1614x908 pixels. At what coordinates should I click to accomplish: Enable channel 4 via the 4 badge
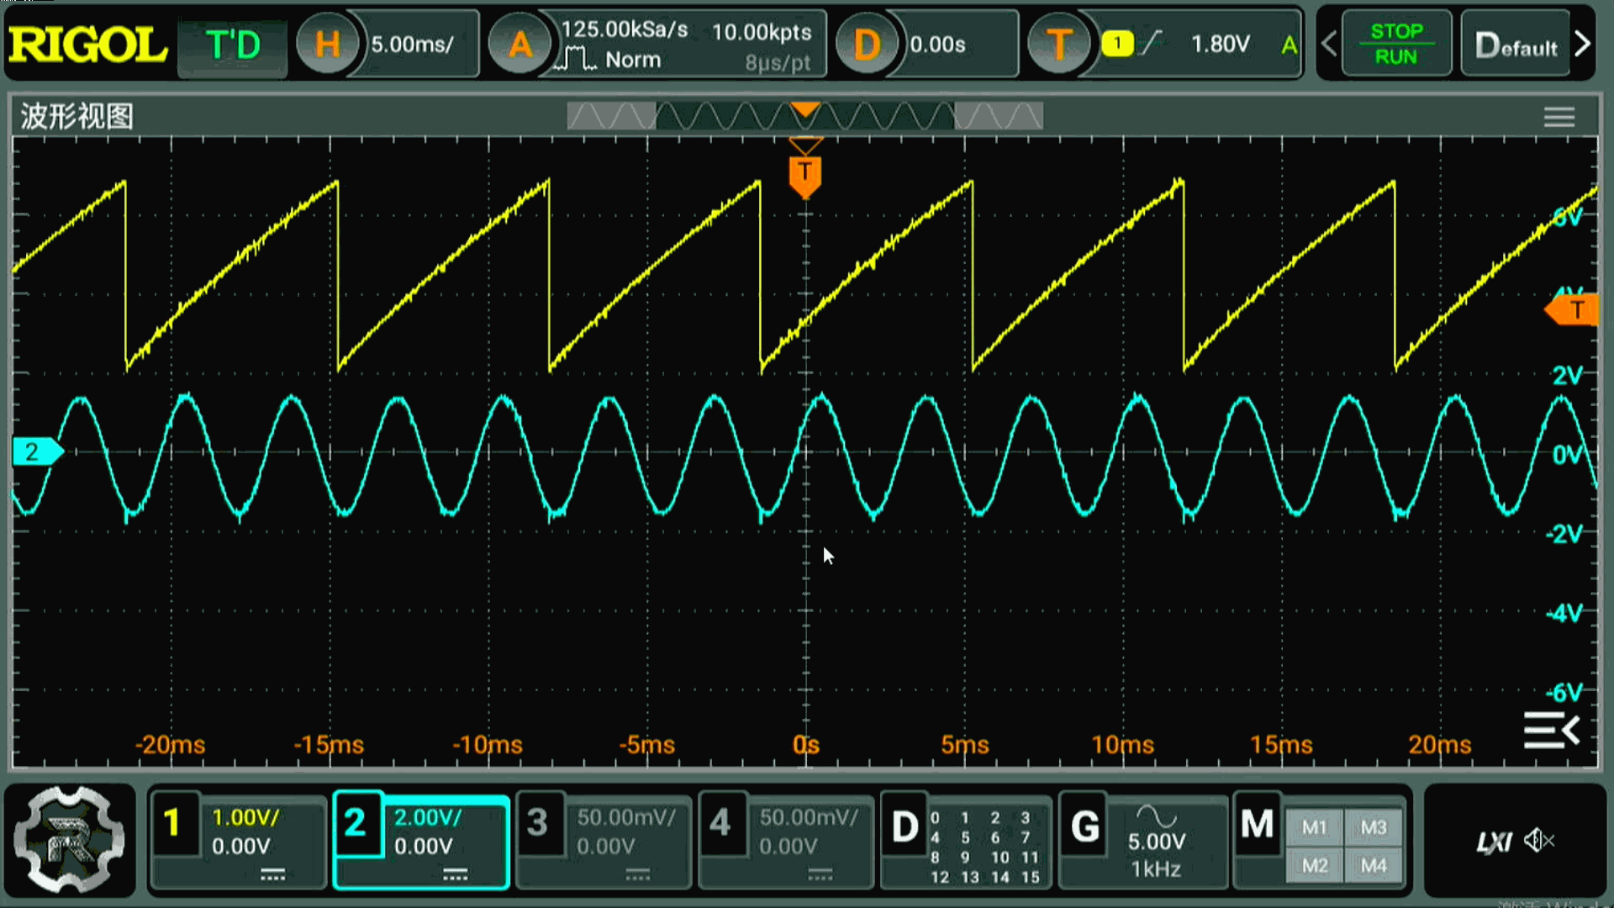720,823
